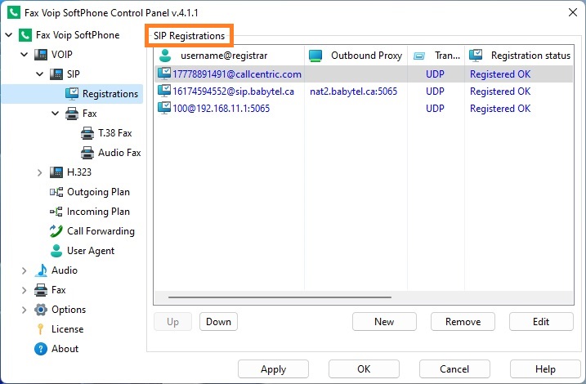Click the icon of the 100@192.168.11.1:5065 row
Viewport: 586px width, 384px height.
click(164, 108)
